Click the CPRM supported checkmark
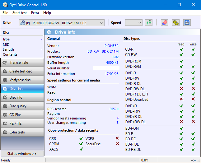201x163 pixels. [x=81, y=144]
